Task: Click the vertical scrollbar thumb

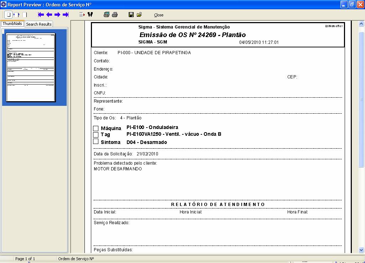Action: (x=361, y=99)
